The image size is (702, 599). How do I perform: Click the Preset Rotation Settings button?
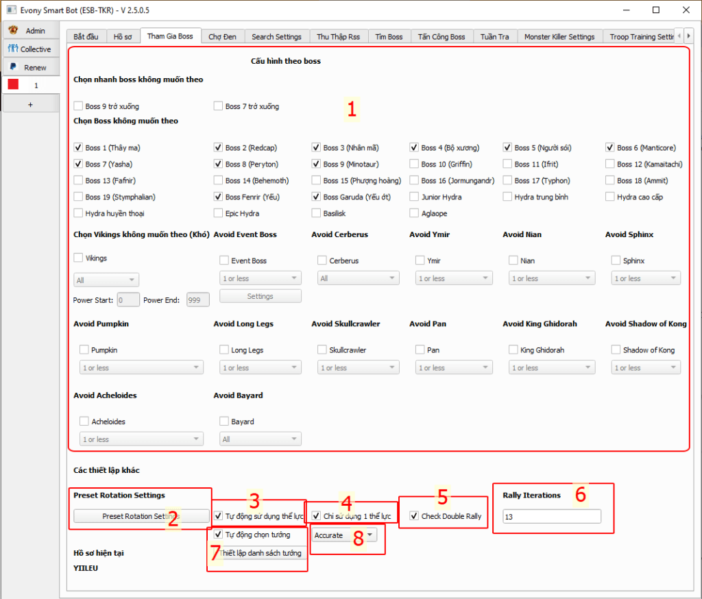pyautogui.click(x=141, y=516)
